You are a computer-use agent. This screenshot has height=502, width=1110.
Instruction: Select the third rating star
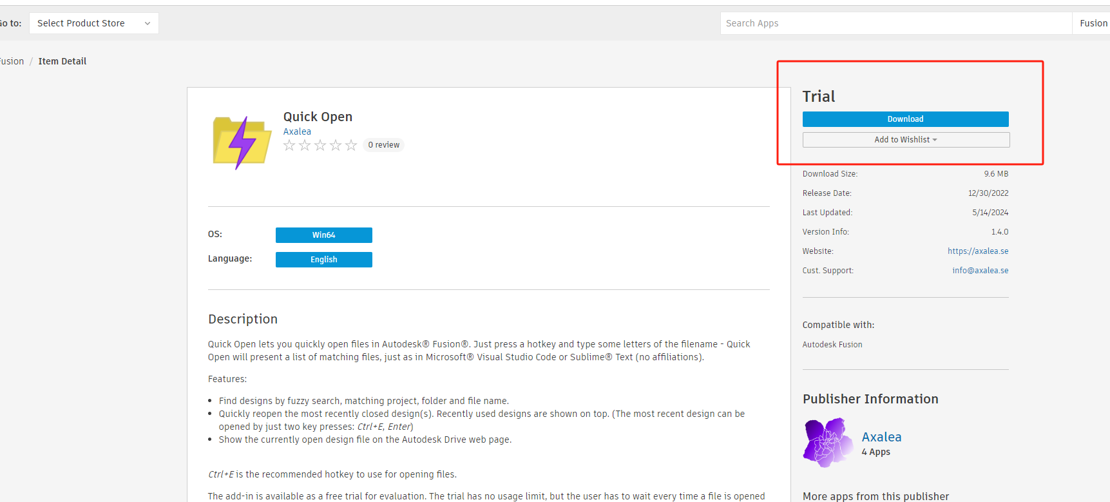coord(320,145)
